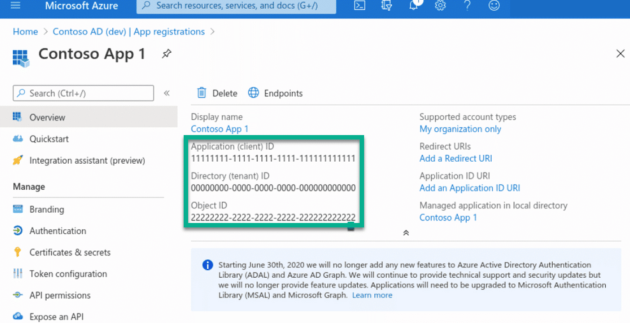Open portal Settings gear
Viewport: 630px width, 323px height.
441,5
